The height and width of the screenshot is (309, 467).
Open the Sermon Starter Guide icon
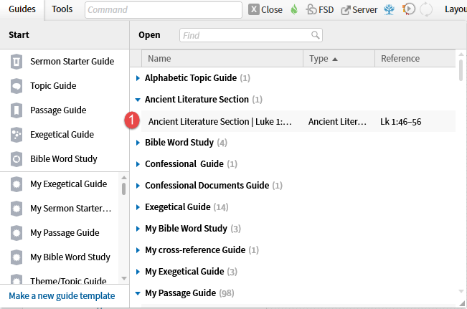[x=16, y=62]
